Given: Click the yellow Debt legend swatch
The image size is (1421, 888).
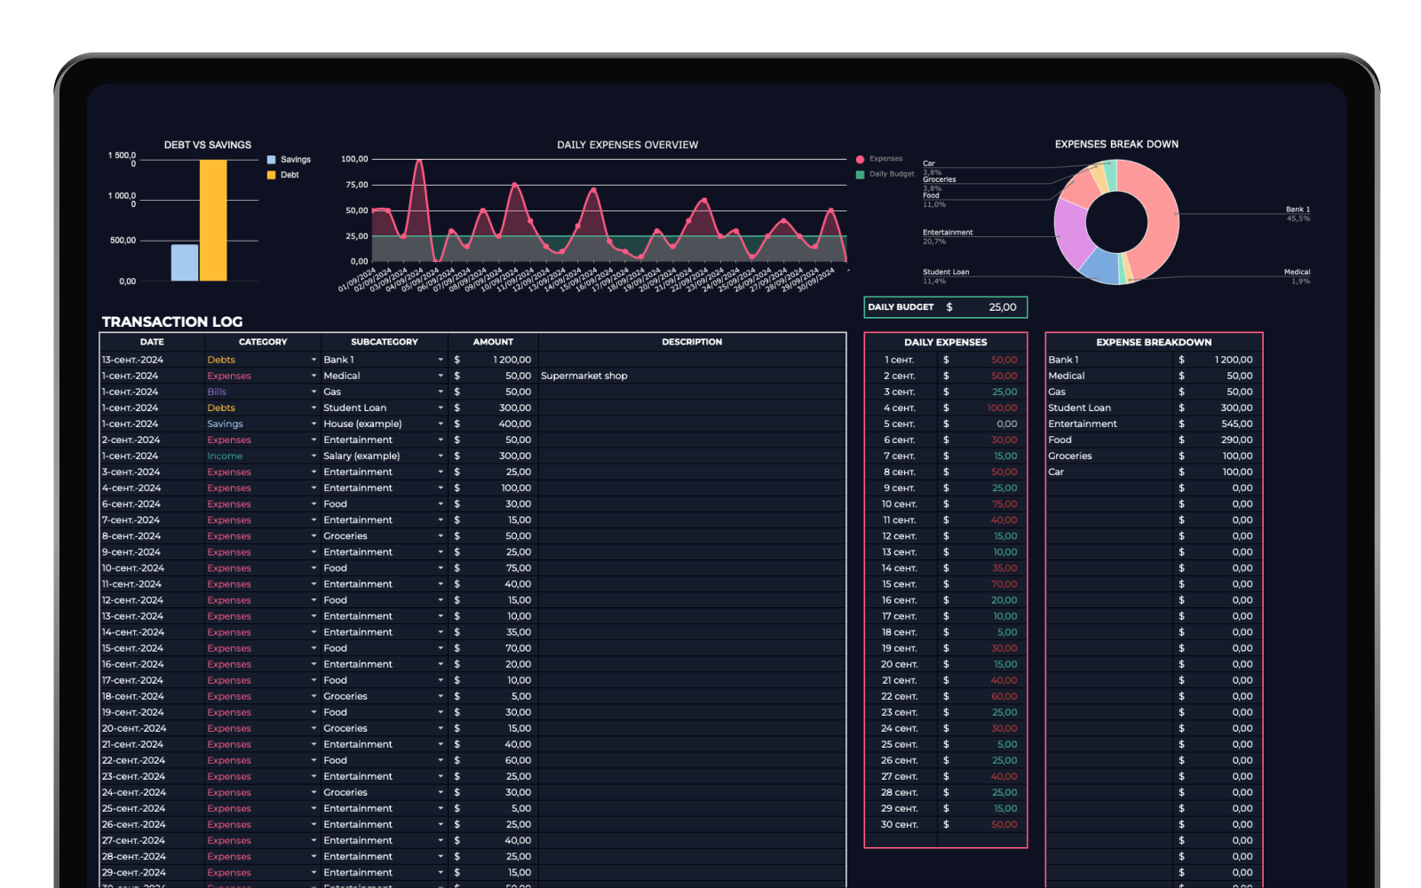Looking at the screenshot, I should click(272, 175).
